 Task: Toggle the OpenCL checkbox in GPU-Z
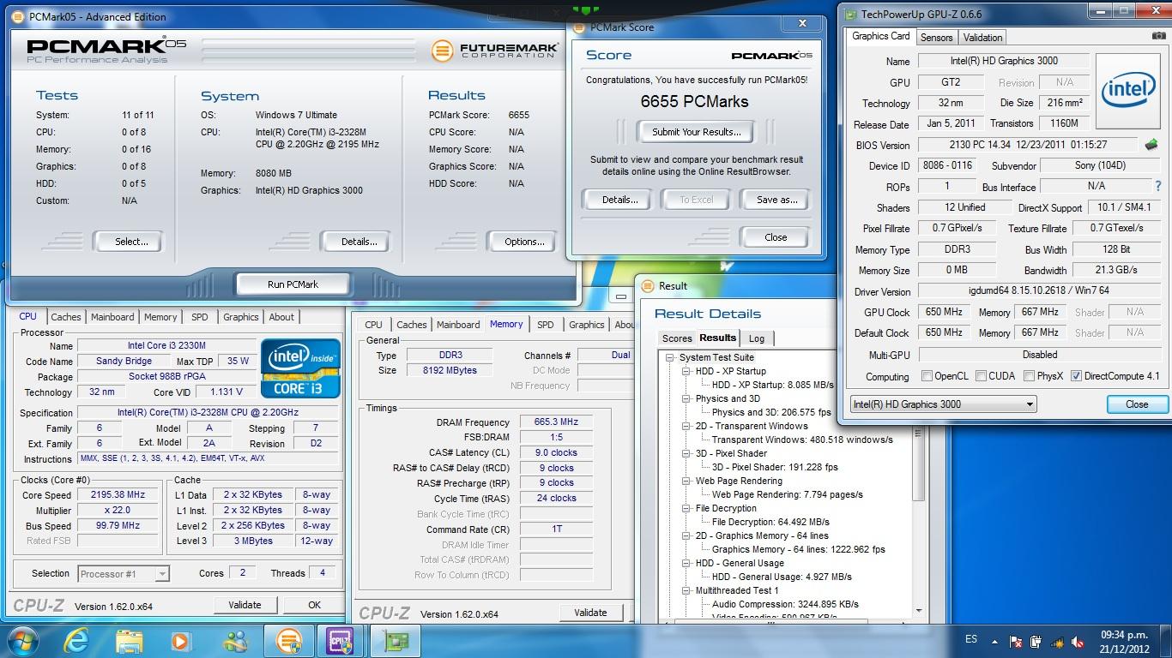tap(927, 376)
